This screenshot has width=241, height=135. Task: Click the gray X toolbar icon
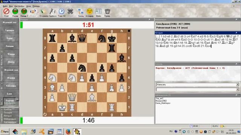[70, 12]
